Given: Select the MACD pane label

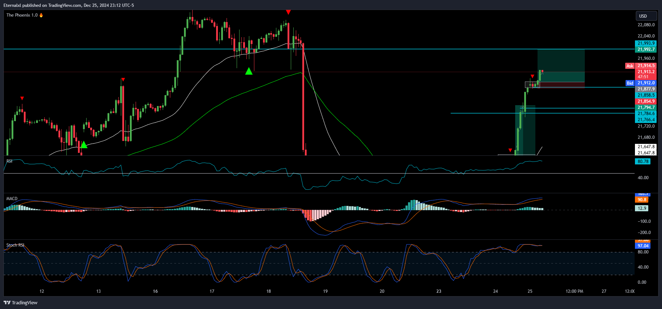Looking at the screenshot, I should (x=12, y=199).
